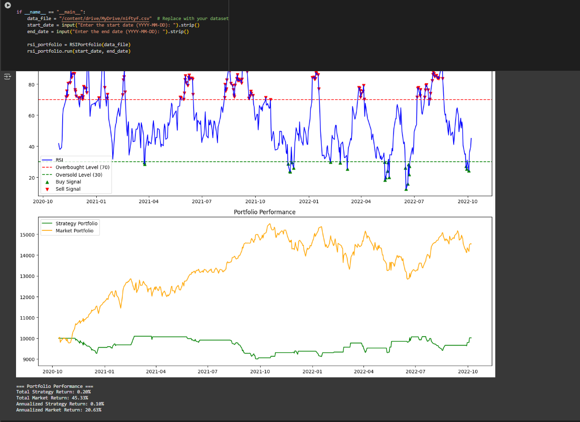580x422 pixels.
Task: Click the Annualized Market Return output line
Action: click(x=59, y=410)
